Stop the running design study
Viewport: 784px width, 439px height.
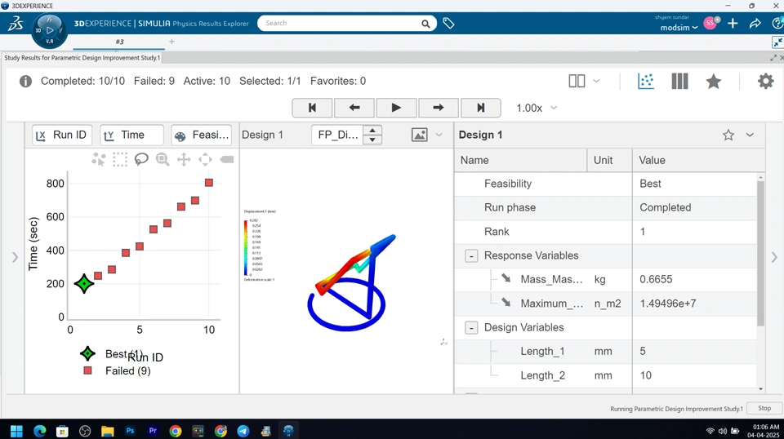764,408
